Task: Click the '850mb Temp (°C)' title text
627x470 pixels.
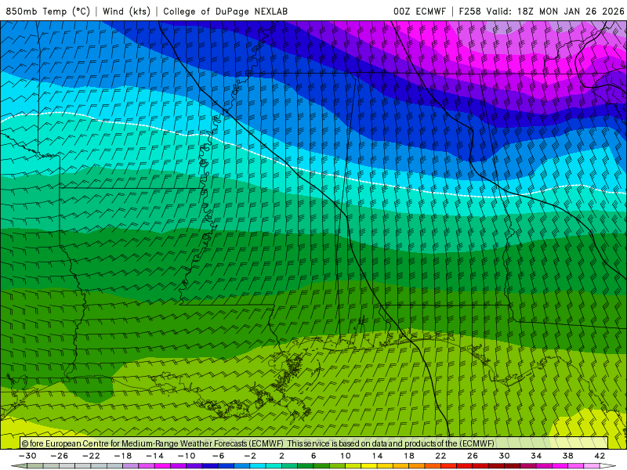Action: pyautogui.click(x=48, y=11)
